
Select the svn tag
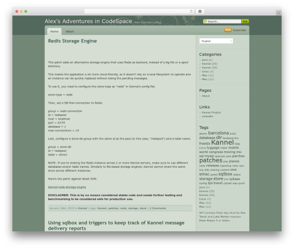tap(226, 179)
